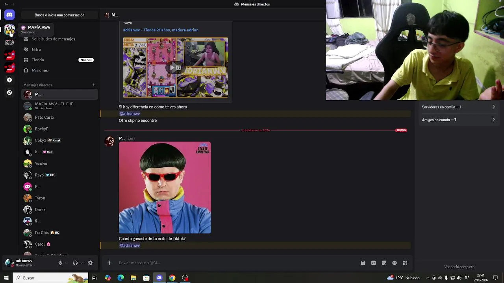
Task: Open Task View on the taskbar
Action: (94, 278)
